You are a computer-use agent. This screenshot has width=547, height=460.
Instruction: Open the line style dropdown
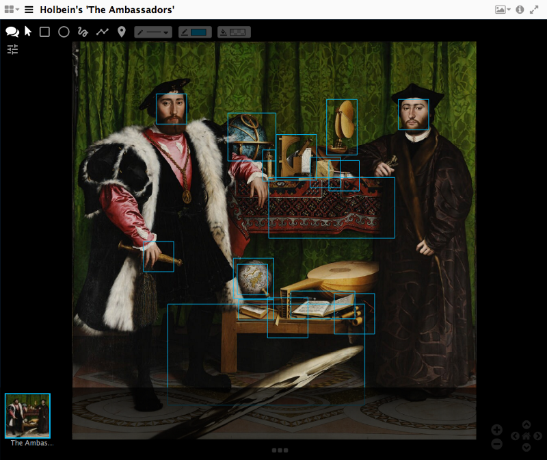pos(152,32)
